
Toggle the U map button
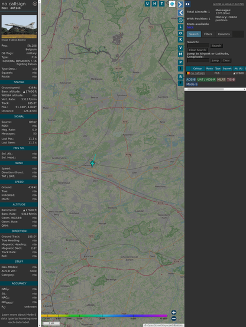[x=147, y=4]
